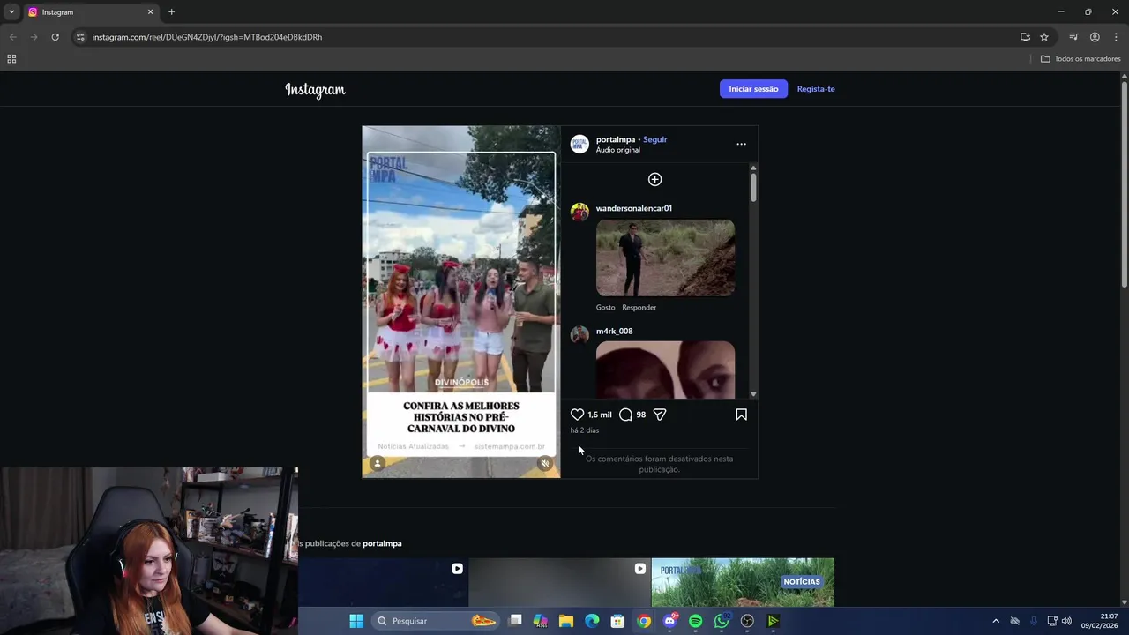1129x635 pixels.
Task: Open Microsoft Store from the taskbar
Action: pos(618,621)
